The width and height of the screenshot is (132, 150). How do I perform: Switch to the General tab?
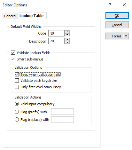point(10,16)
